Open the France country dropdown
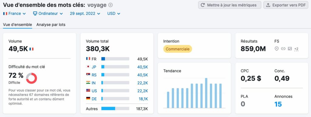 pyautogui.click(x=15, y=13)
